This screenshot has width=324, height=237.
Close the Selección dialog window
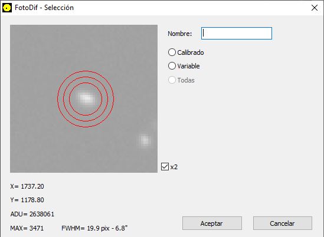click(315, 8)
